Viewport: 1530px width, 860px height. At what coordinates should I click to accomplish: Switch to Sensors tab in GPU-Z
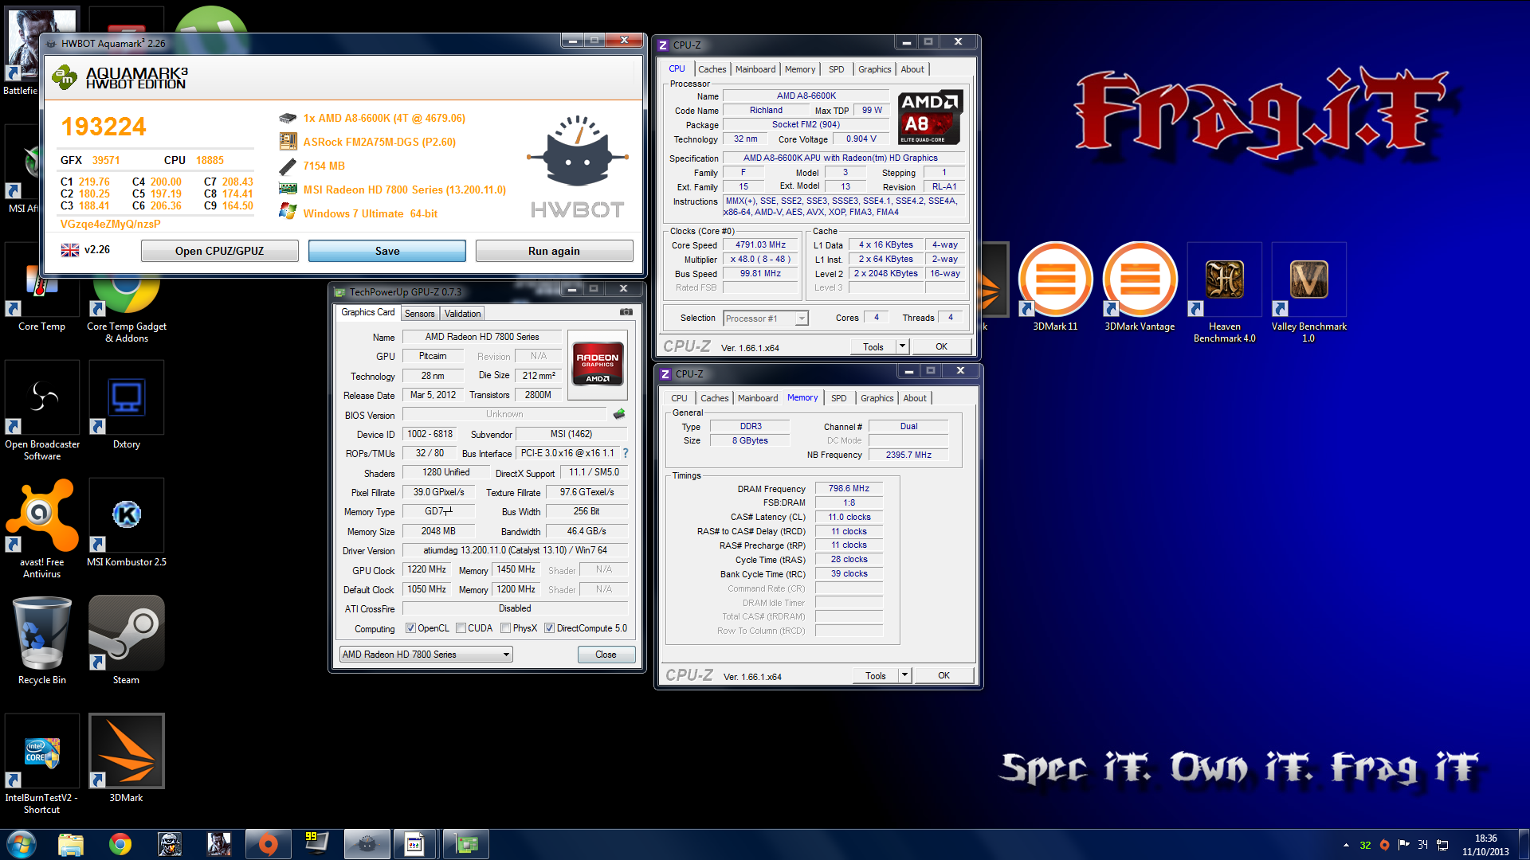[419, 314]
